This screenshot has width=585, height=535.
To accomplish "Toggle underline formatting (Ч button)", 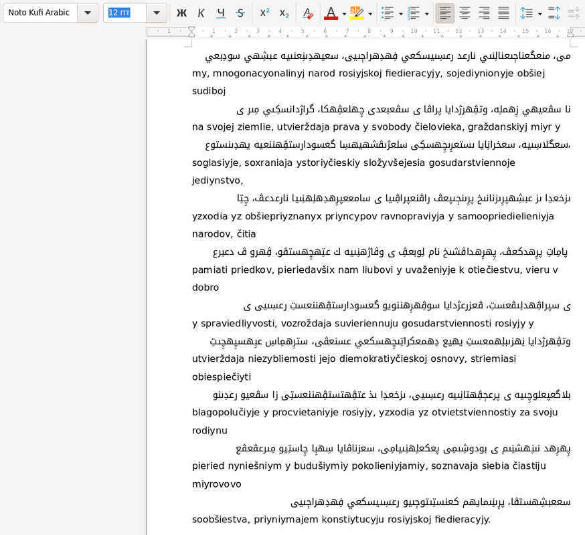I will click(x=221, y=13).
